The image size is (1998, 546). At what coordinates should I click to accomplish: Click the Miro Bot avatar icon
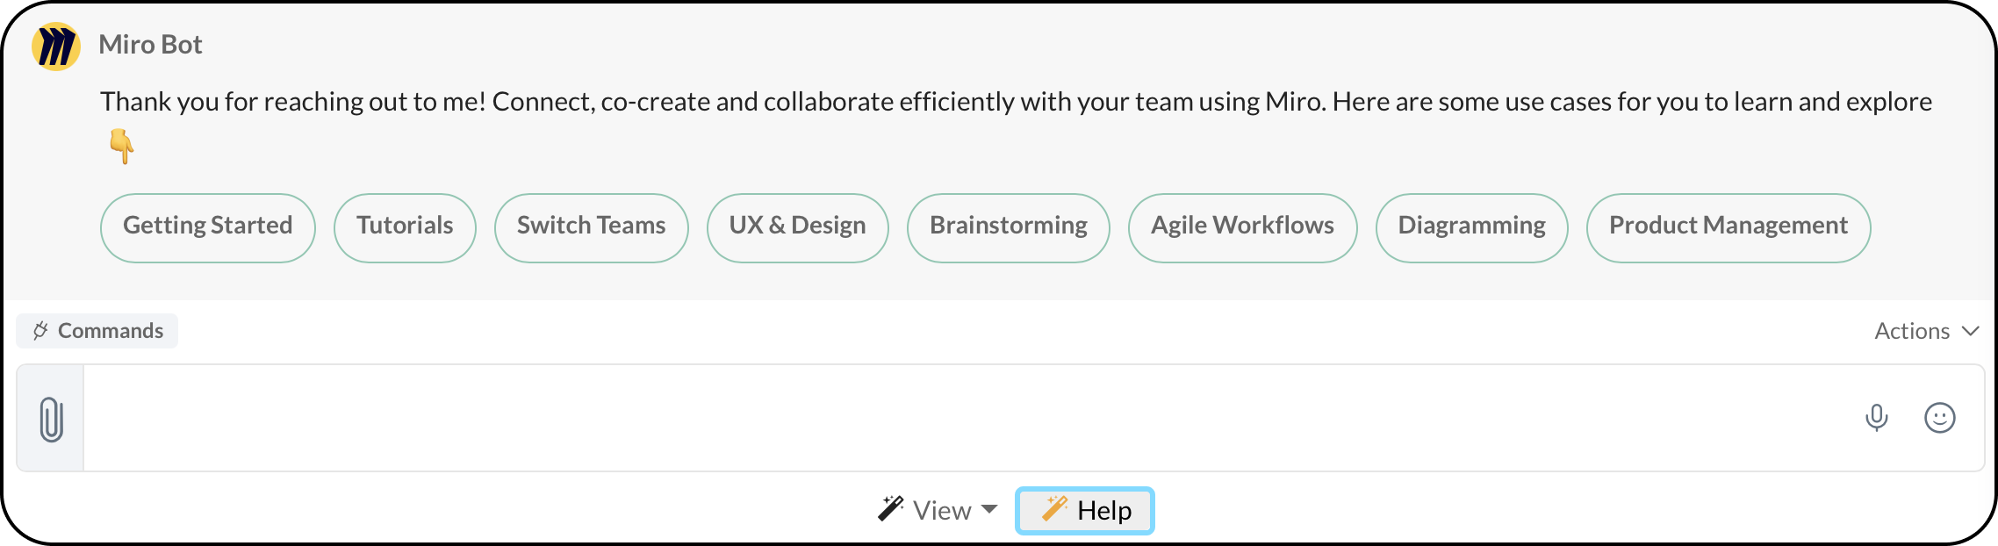[56, 47]
